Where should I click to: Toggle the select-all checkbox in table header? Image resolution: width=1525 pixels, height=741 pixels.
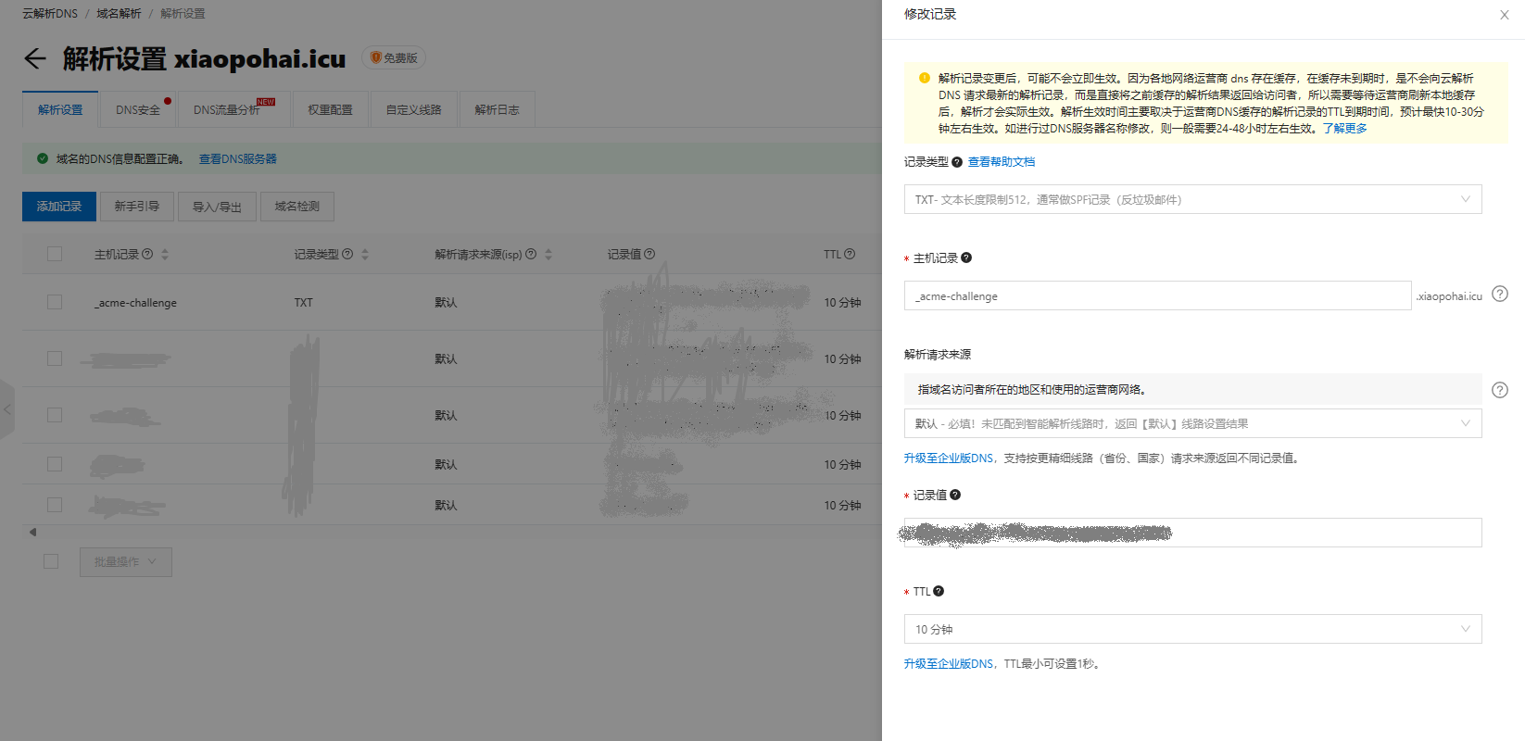coord(55,254)
